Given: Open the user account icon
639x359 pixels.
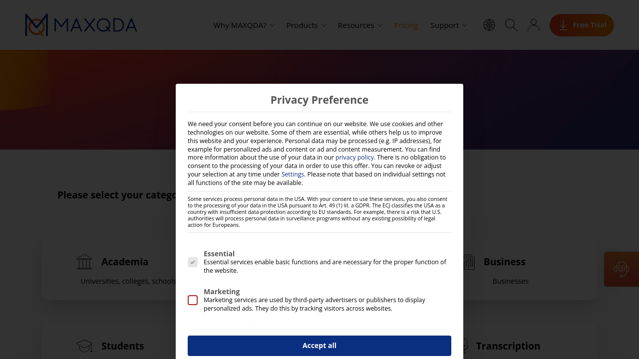Looking at the screenshot, I should point(534,25).
